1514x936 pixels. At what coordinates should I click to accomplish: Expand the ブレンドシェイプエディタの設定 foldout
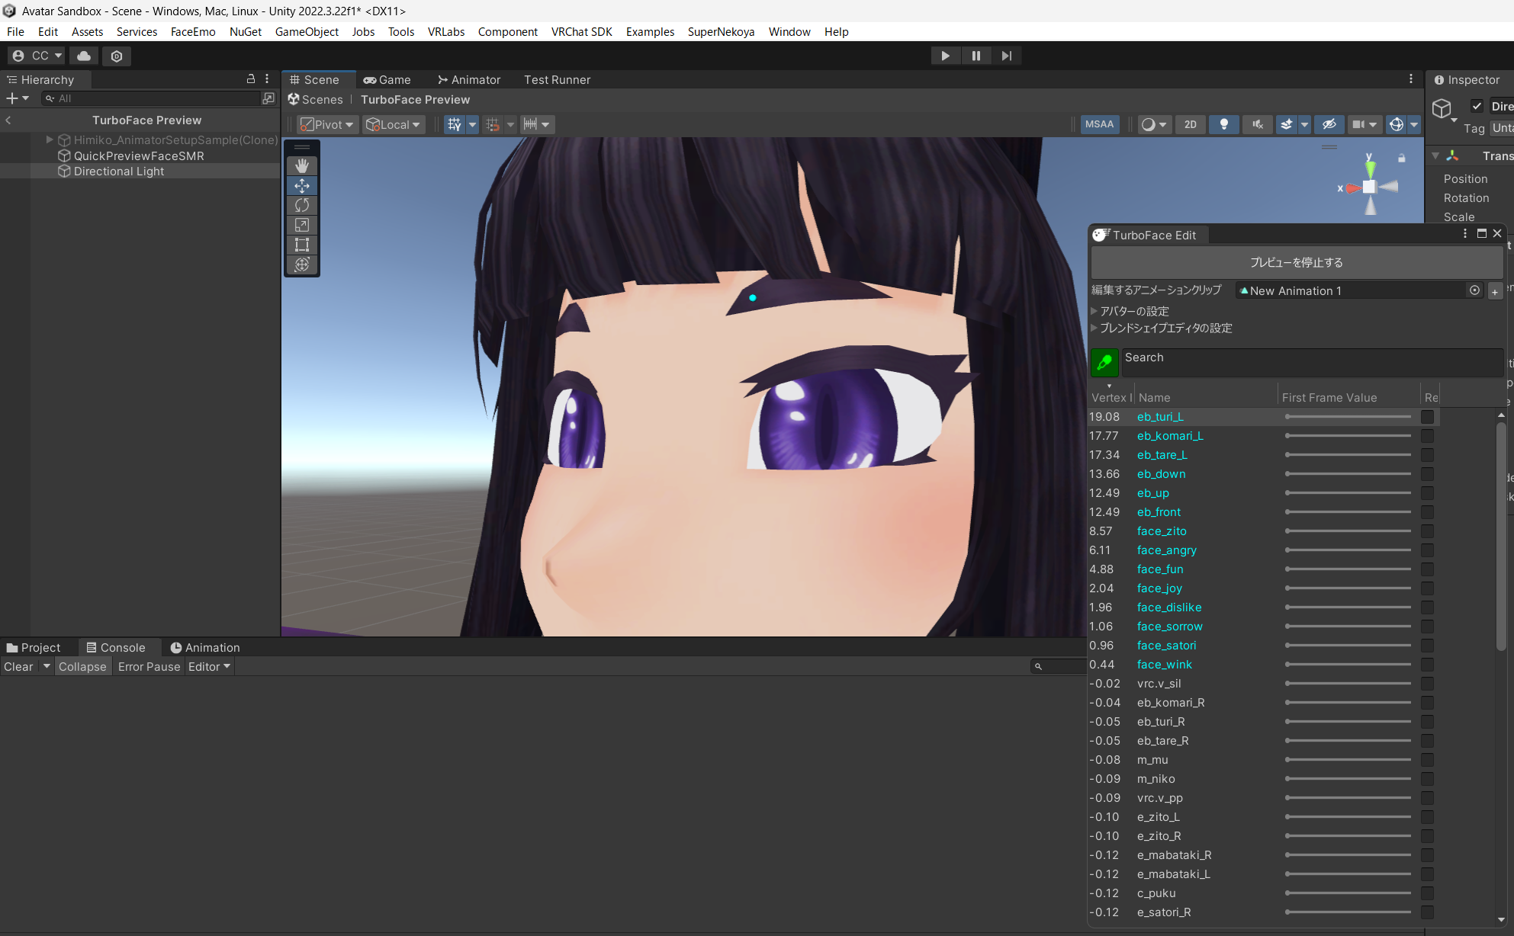(x=1095, y=328)
